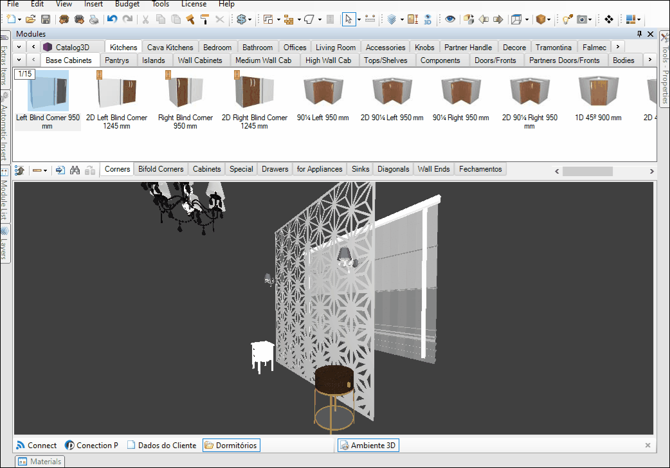The image size is (670, 468).
Task: Click the camera render icon
Action: 582,19
